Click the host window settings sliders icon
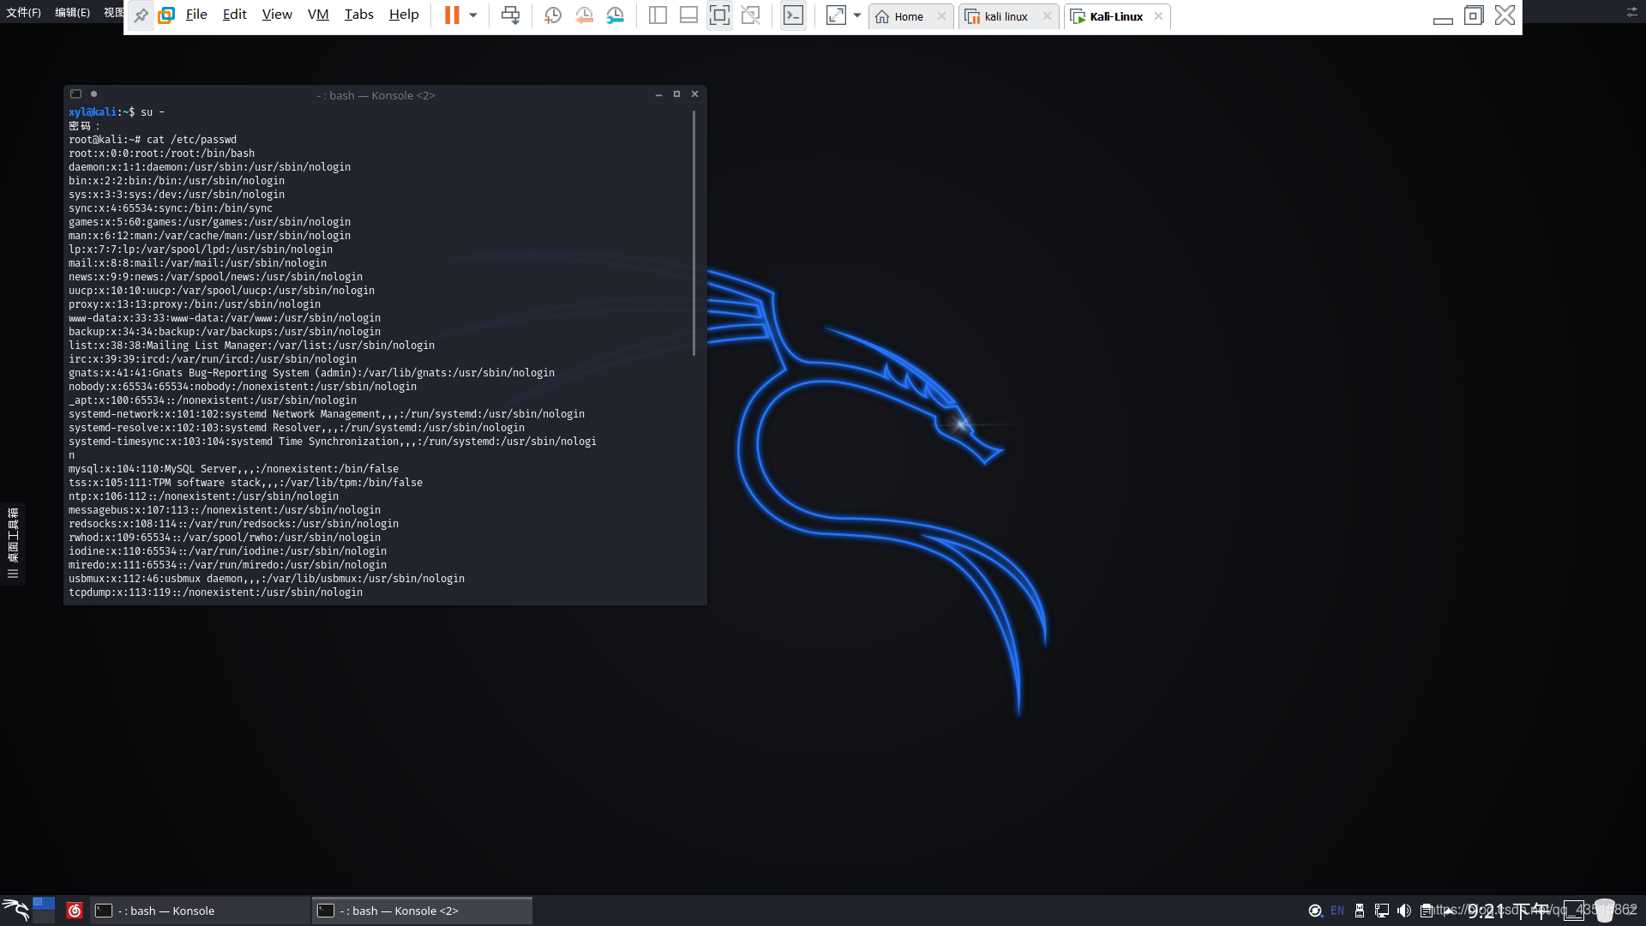This screenshot has height=926, width=1646. (1631, 12)
